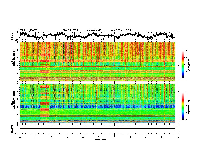The height and width of the screenshot is (154, 200).
Task: Click time axis tick label "3"
Action: 67,137
